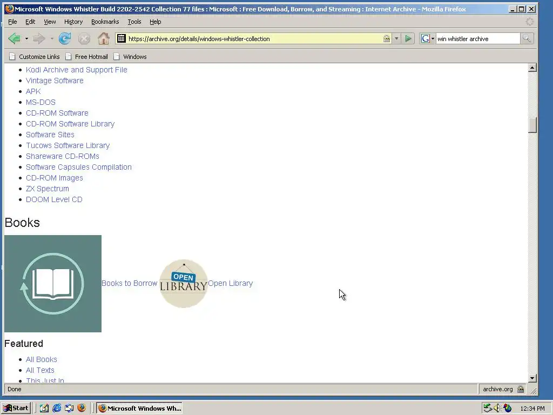The height and width of the screenshot is (415, 553).
Task: Open the All Texts link
Action: (40, 370)
